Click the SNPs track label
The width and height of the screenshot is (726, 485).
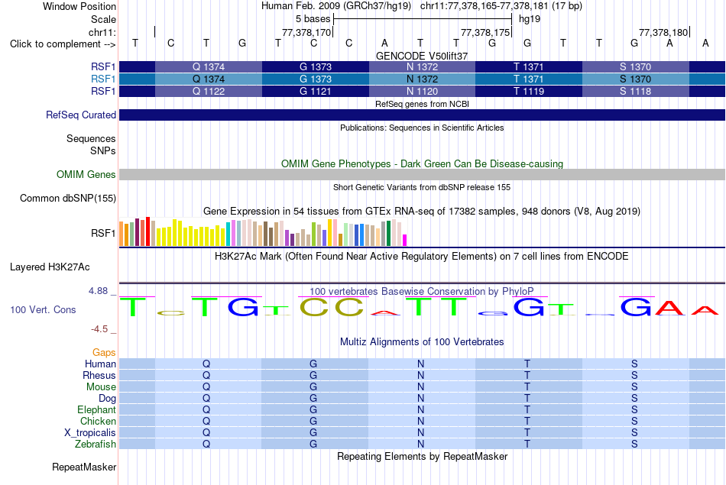pyautogui.click(x=103, y=151)
